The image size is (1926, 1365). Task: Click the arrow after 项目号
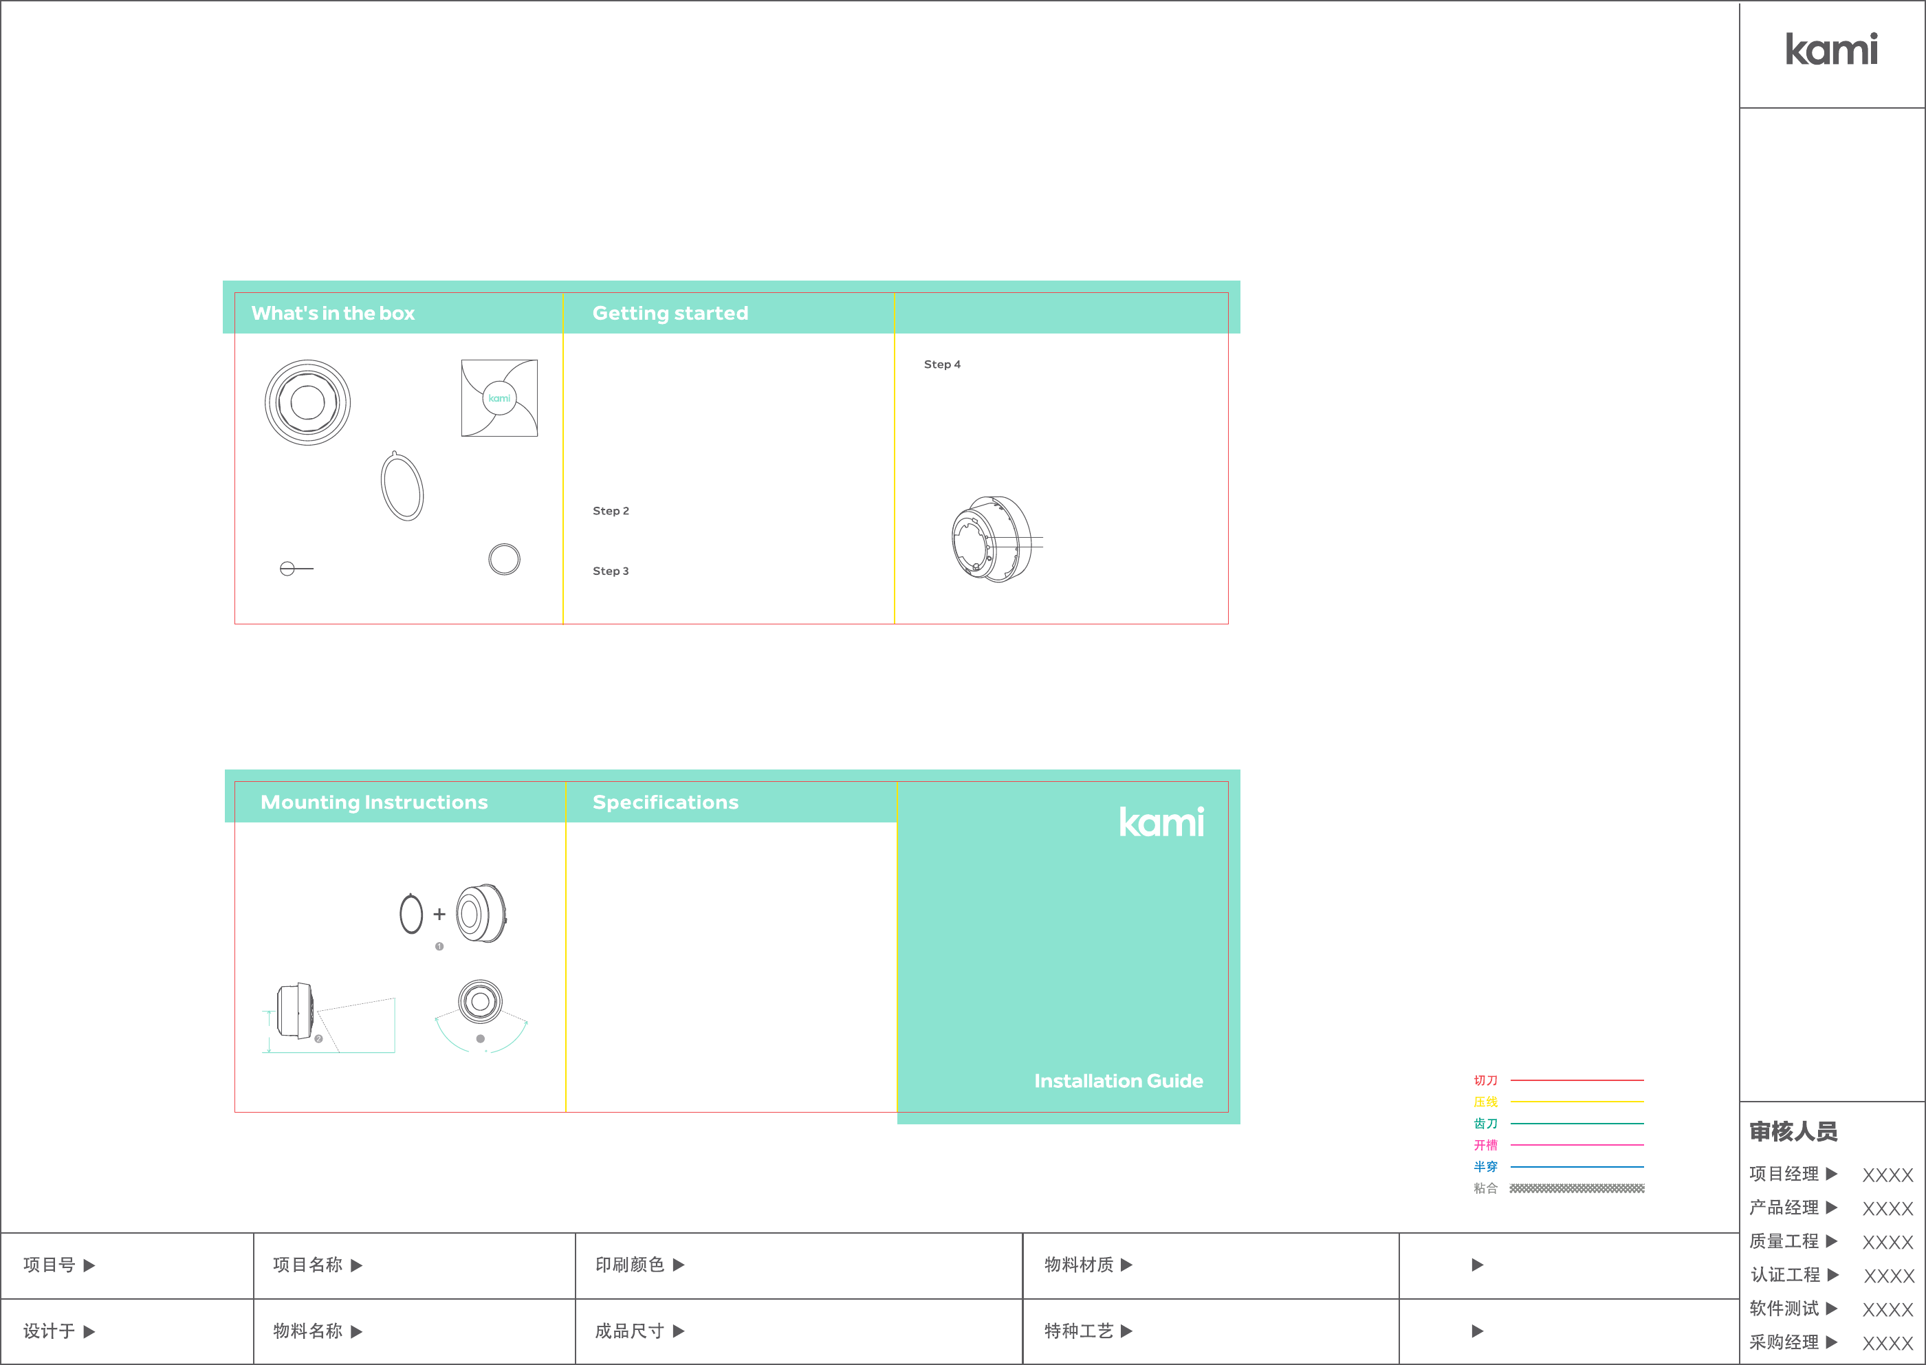tap(90, 1265)
